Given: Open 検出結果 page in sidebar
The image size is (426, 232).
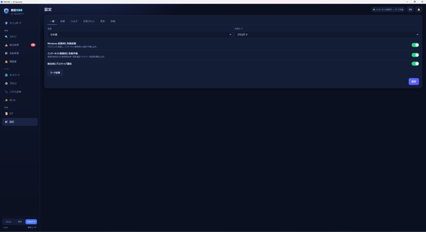Looking at the screenshot, I should pyautogui.click(x=20, y=45).
